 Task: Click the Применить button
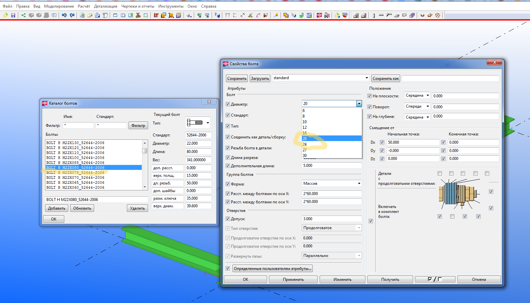[x=293, y=279]
